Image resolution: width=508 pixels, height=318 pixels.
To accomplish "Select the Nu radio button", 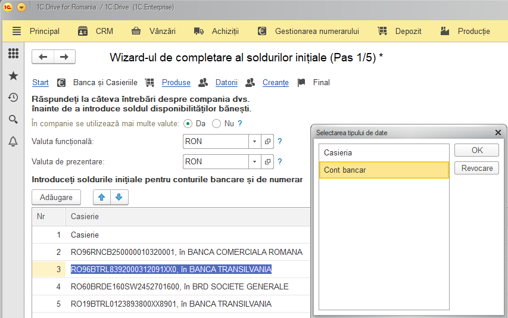I will pyautogui.click(x=216, y=124).
